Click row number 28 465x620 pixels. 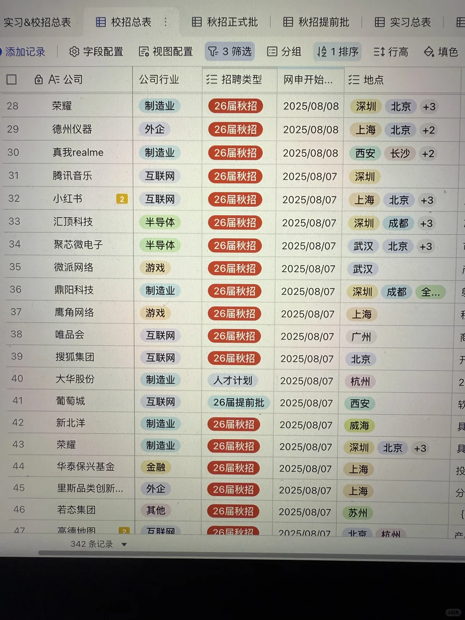[13, 106]
